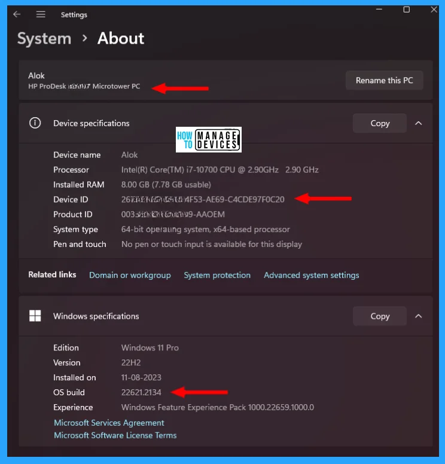Viewport: 445px width, 464px height.
Task: Click the PC name Alok in top card
Action: tap(36, 75)
